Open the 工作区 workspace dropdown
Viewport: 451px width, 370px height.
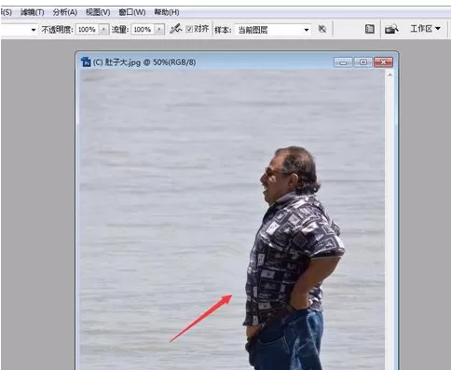425,29
